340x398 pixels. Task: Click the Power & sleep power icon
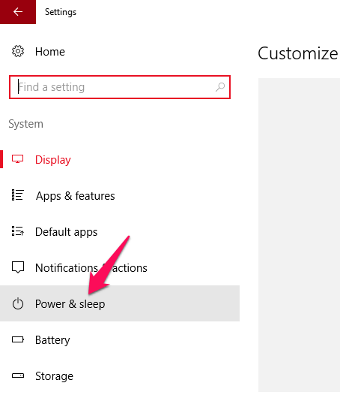point(18,304)
